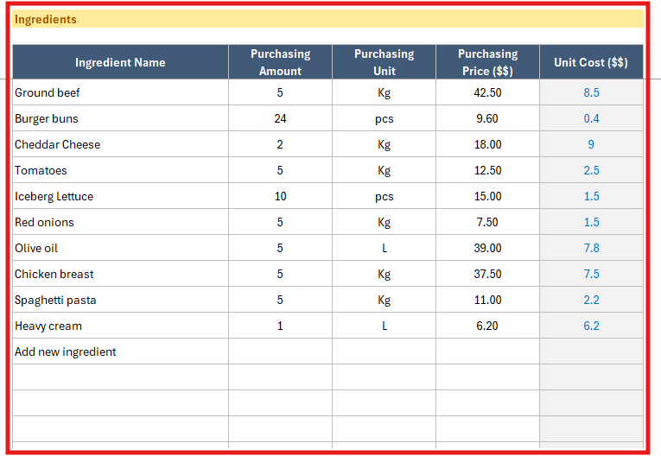
Task: Select Heavy cream price 6.20
Action: (487, 326)
